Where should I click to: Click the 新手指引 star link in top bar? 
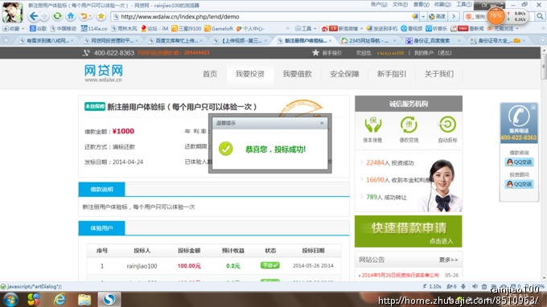(327, 53)
